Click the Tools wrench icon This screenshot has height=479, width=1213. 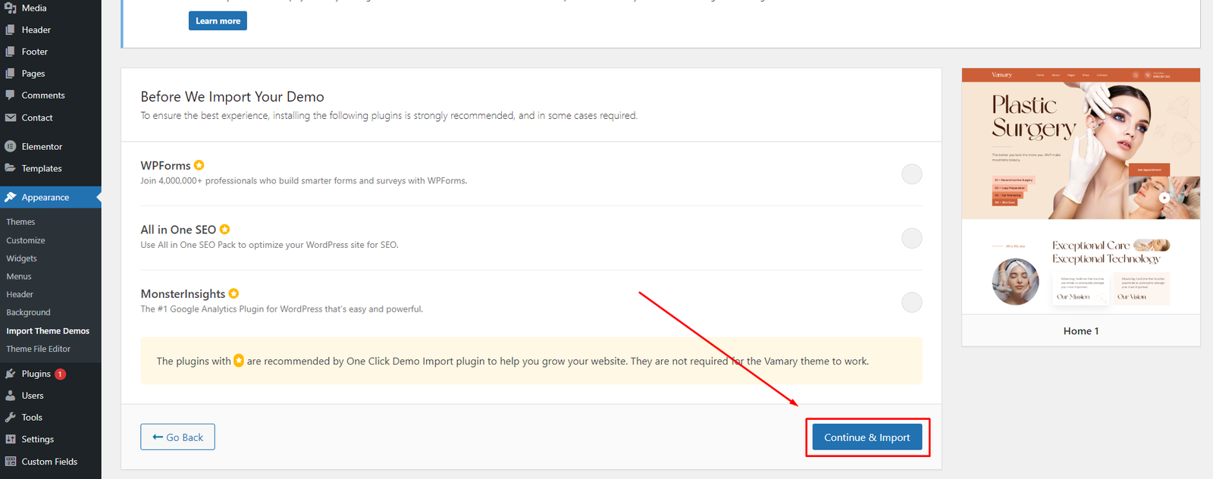pos(11,418)
